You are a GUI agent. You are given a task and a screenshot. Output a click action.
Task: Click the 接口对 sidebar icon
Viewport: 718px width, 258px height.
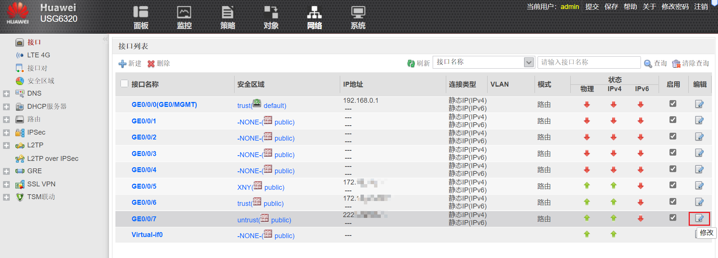tap(20, 68)
